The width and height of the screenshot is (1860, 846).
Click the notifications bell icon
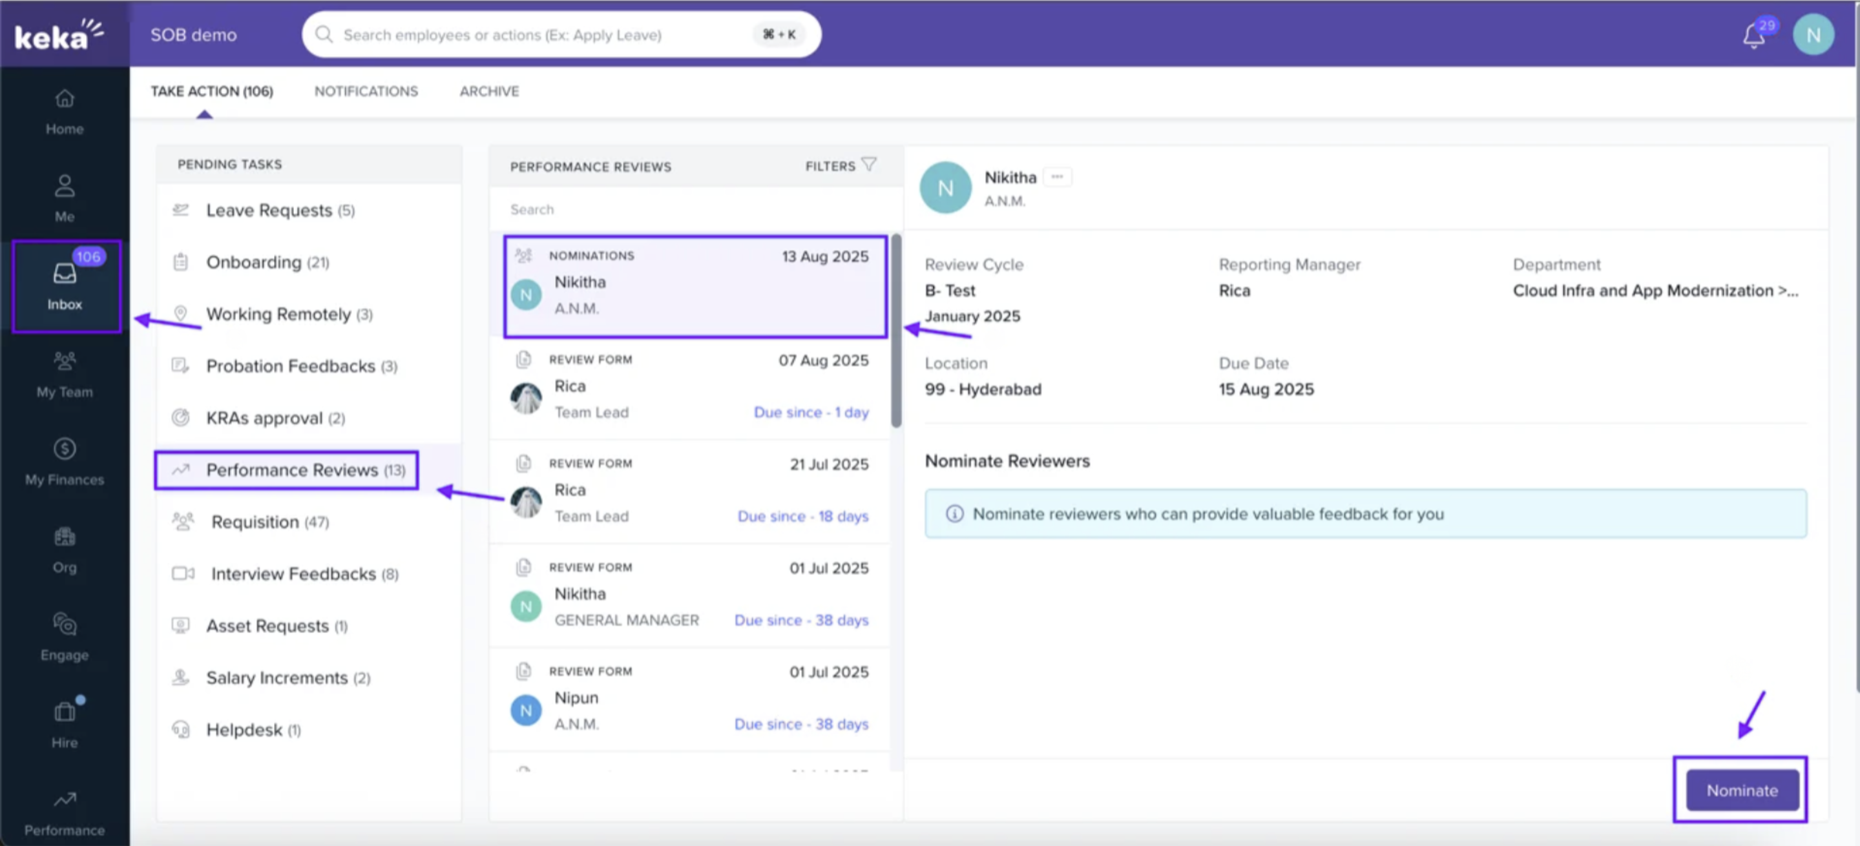pyautogui.click(x=1753, y=35)
